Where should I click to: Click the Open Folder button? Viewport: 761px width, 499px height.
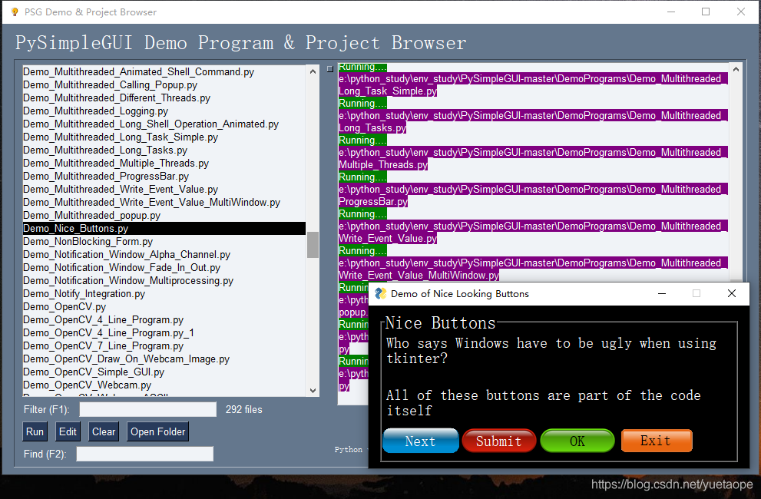point(157,431)
